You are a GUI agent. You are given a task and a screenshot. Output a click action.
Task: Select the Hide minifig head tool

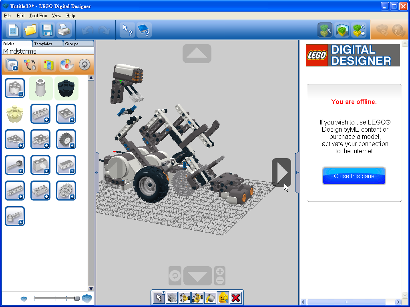(x=223, y=297)
